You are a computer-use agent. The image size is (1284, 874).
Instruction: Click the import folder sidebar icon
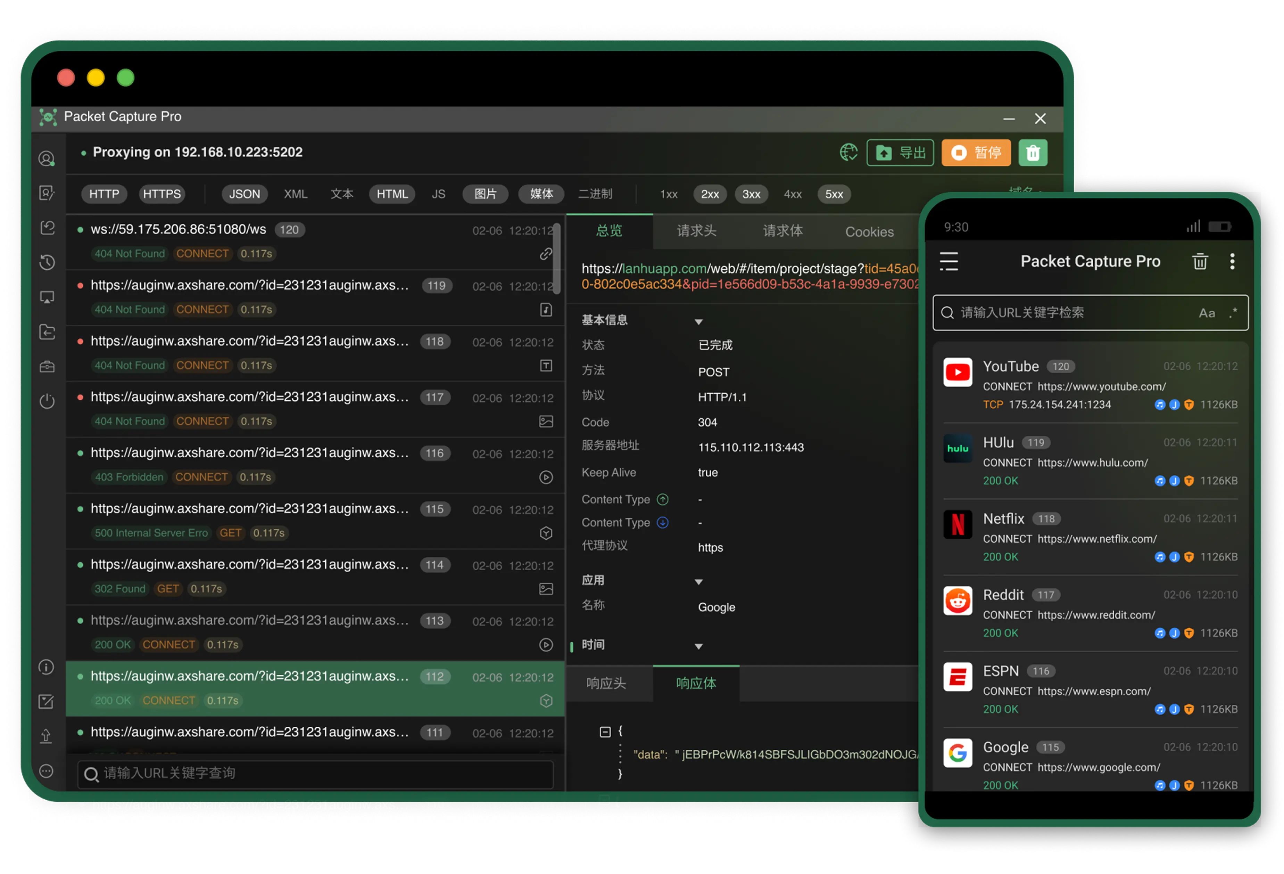click(x=47, y=332)
